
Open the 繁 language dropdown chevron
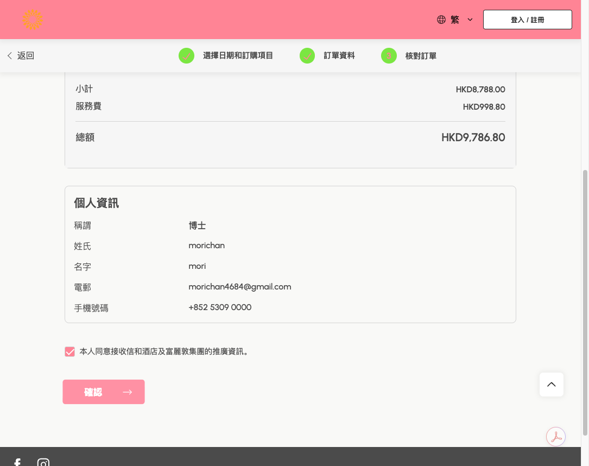click(x=470, y=20)
